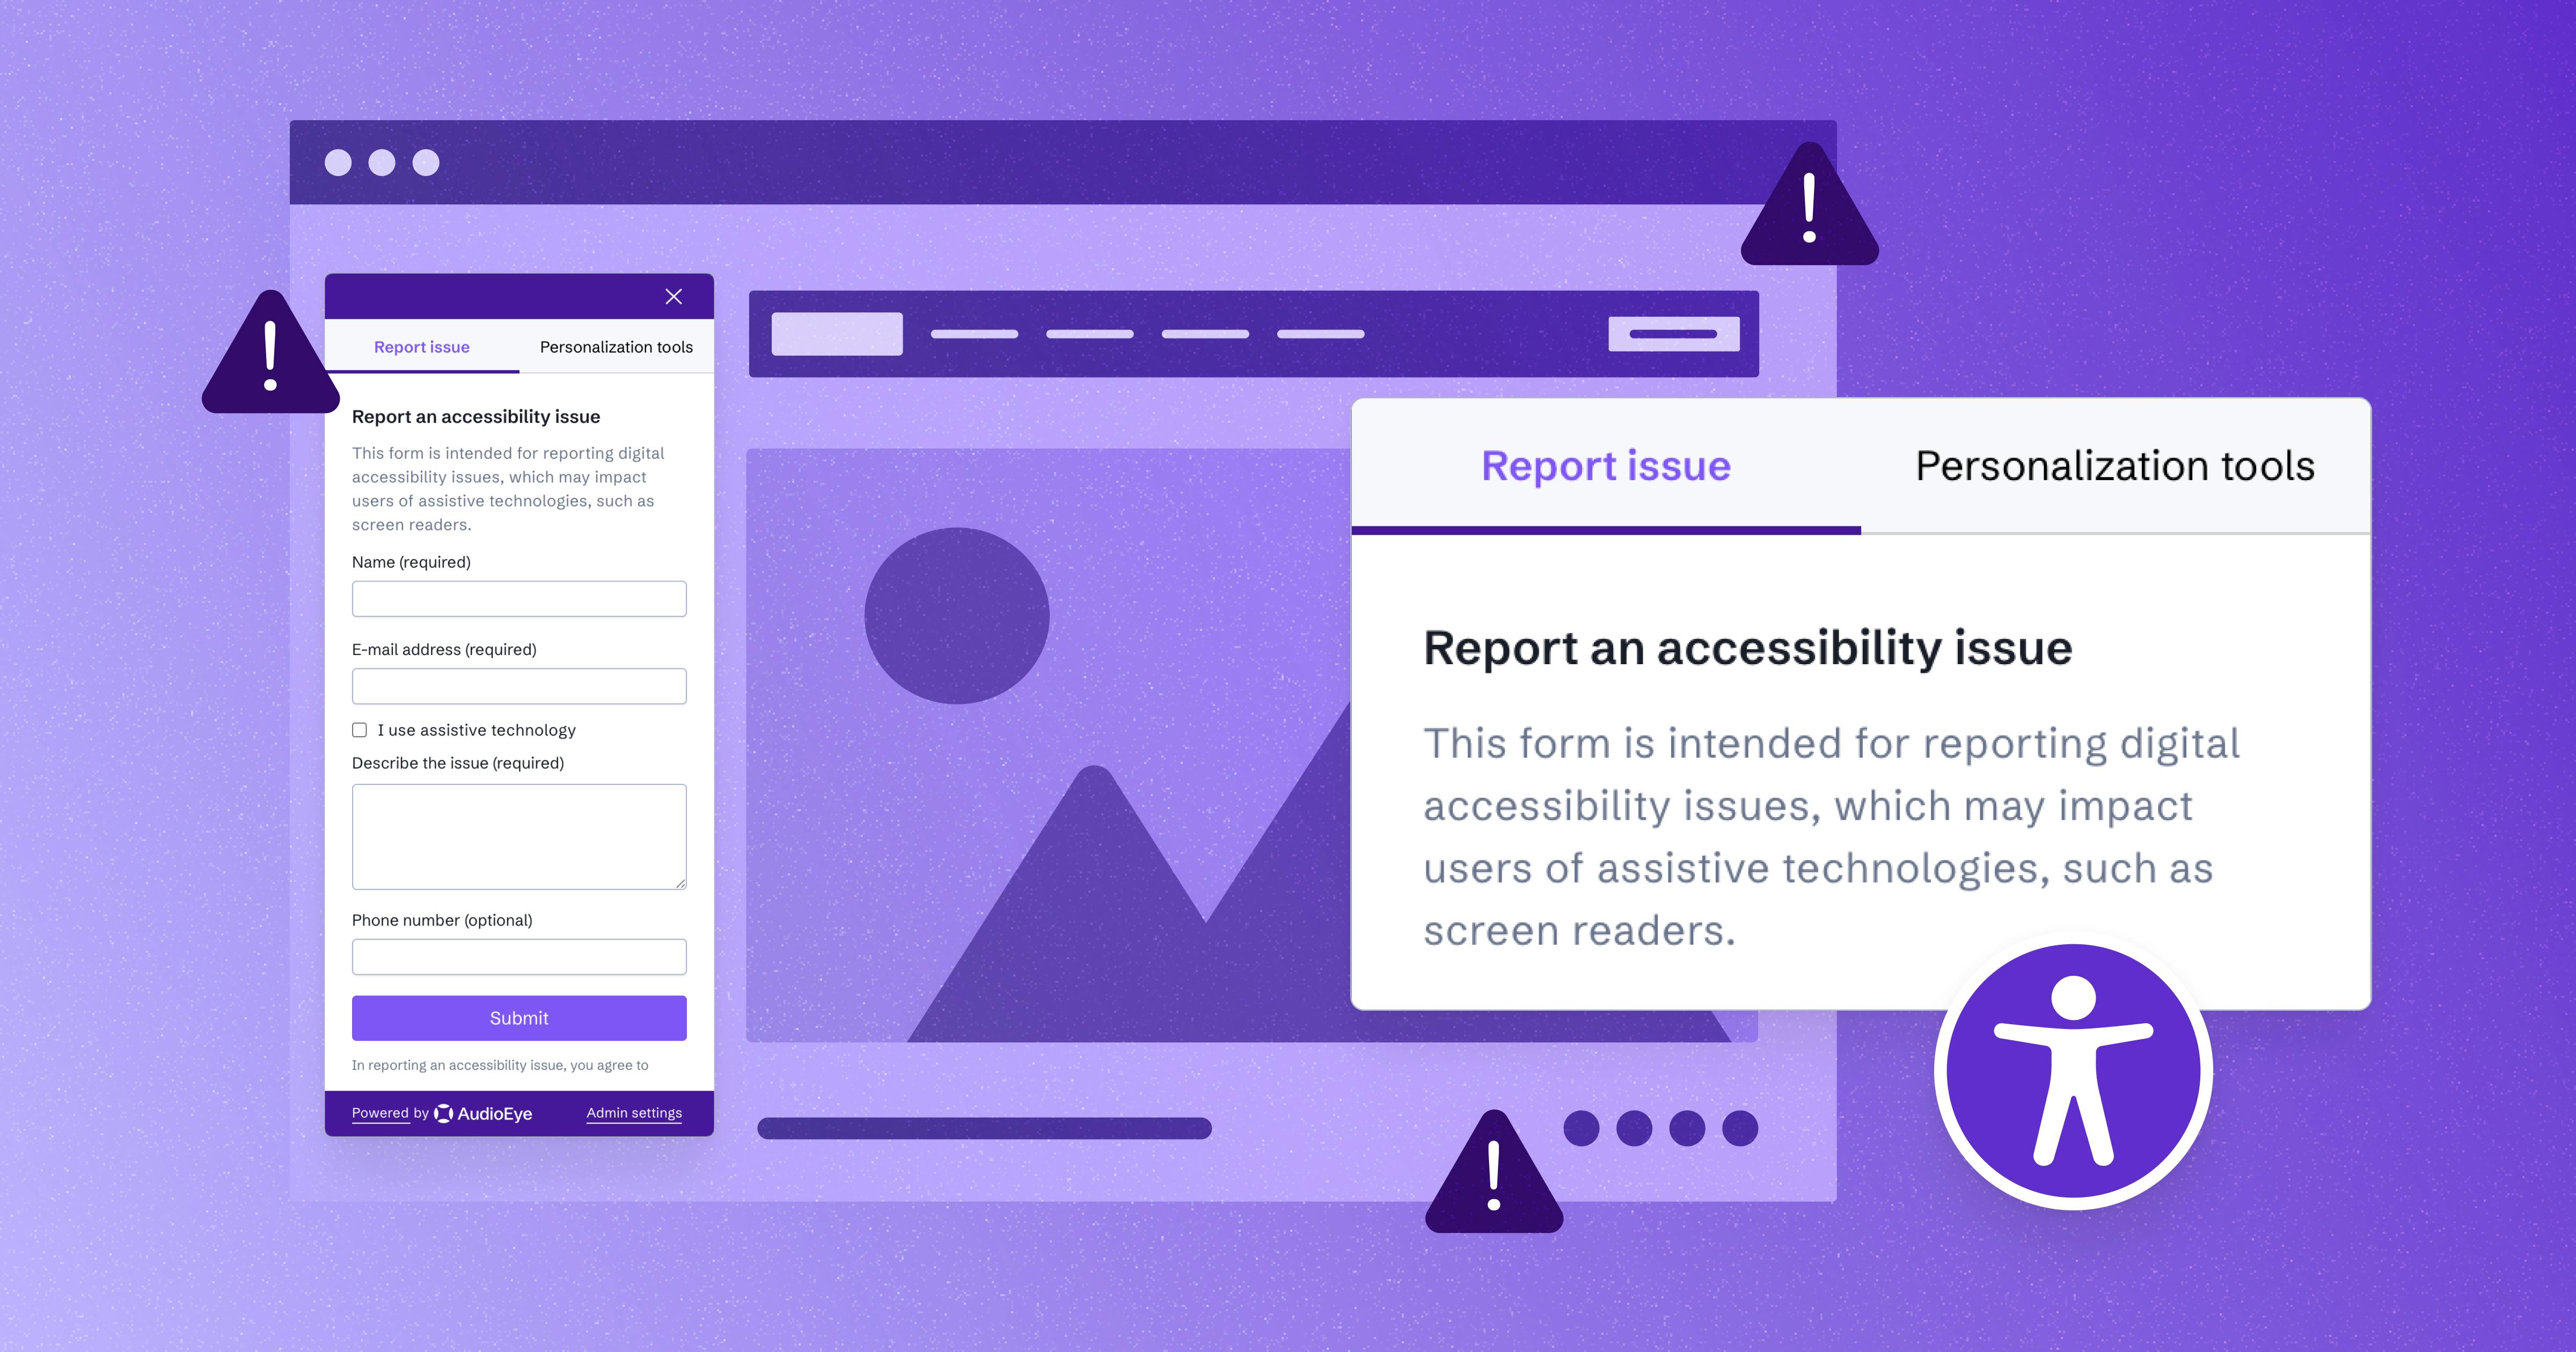Click the Name required input field

(x=518, y=598)
